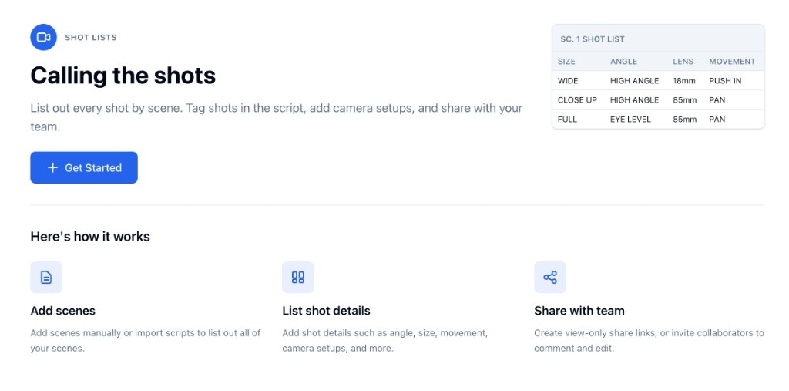Click the ANGLE column header

623,62
